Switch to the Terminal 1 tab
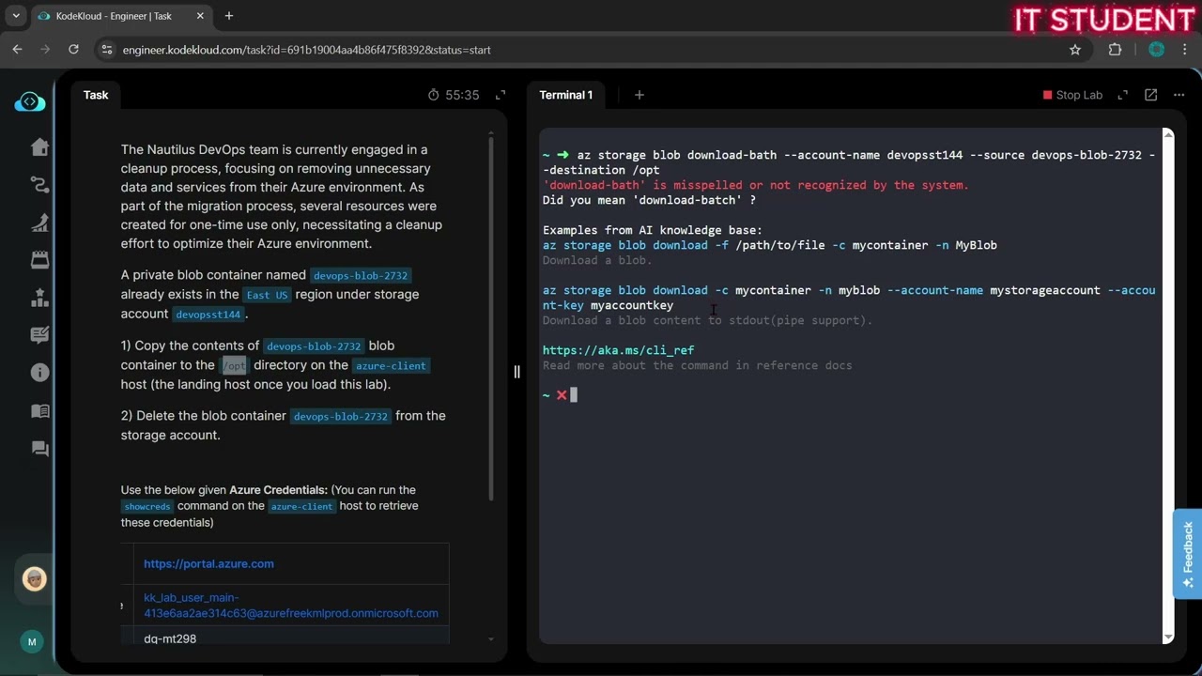The height and width of the screenshot is (676, 1202). point(565,95)
